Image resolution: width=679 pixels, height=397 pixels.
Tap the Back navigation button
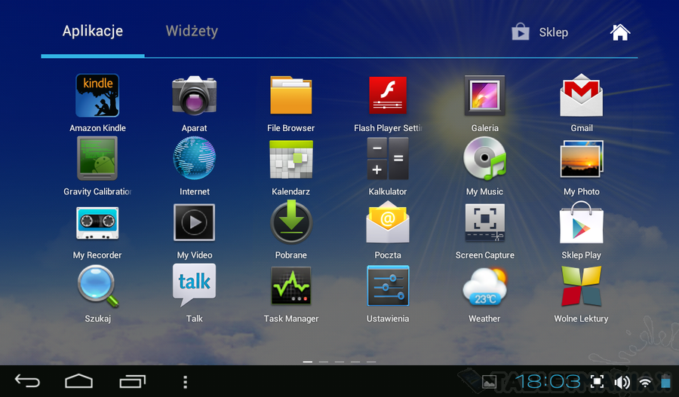pos(27,381)
